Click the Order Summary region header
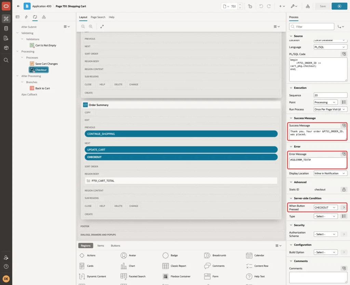350x285 pixels. (x=181, y=105)
